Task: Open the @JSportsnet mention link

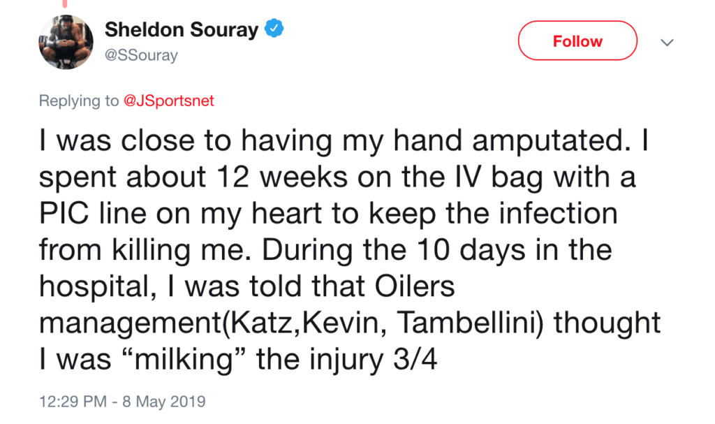Action: pos(168,101)
